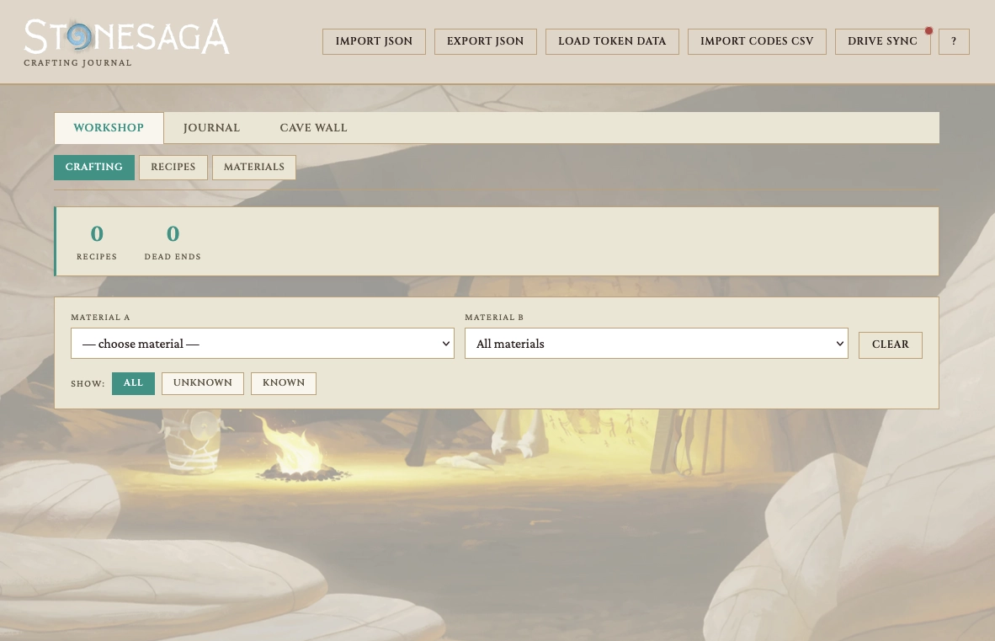Click the Dead Ends count stat

(x=173, y=242)
